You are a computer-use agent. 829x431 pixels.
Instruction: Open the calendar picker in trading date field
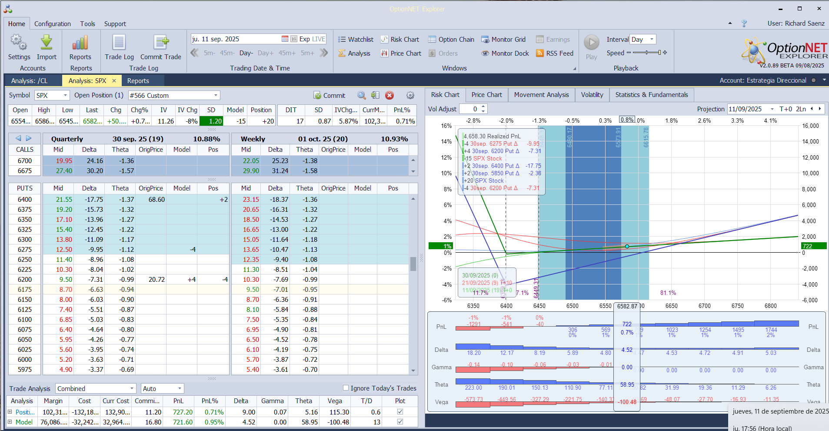285,39
